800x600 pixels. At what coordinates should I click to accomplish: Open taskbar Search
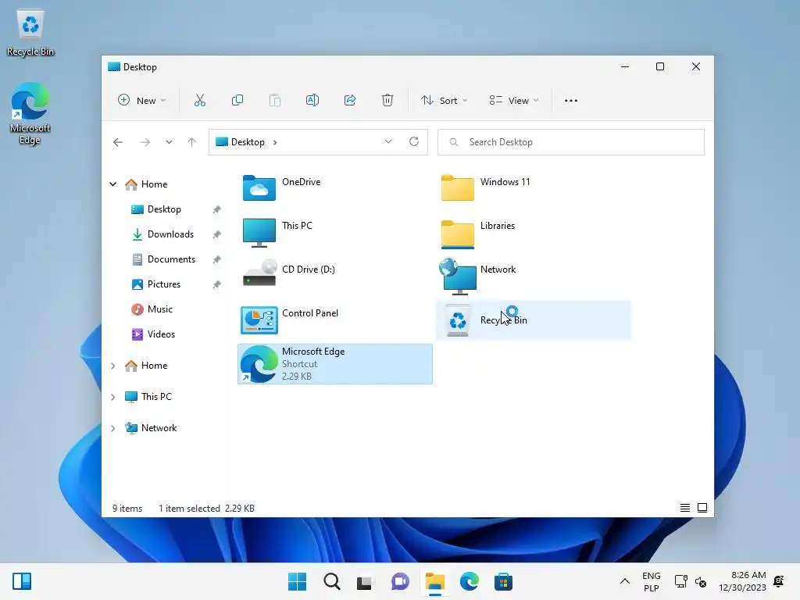[331, 581]
